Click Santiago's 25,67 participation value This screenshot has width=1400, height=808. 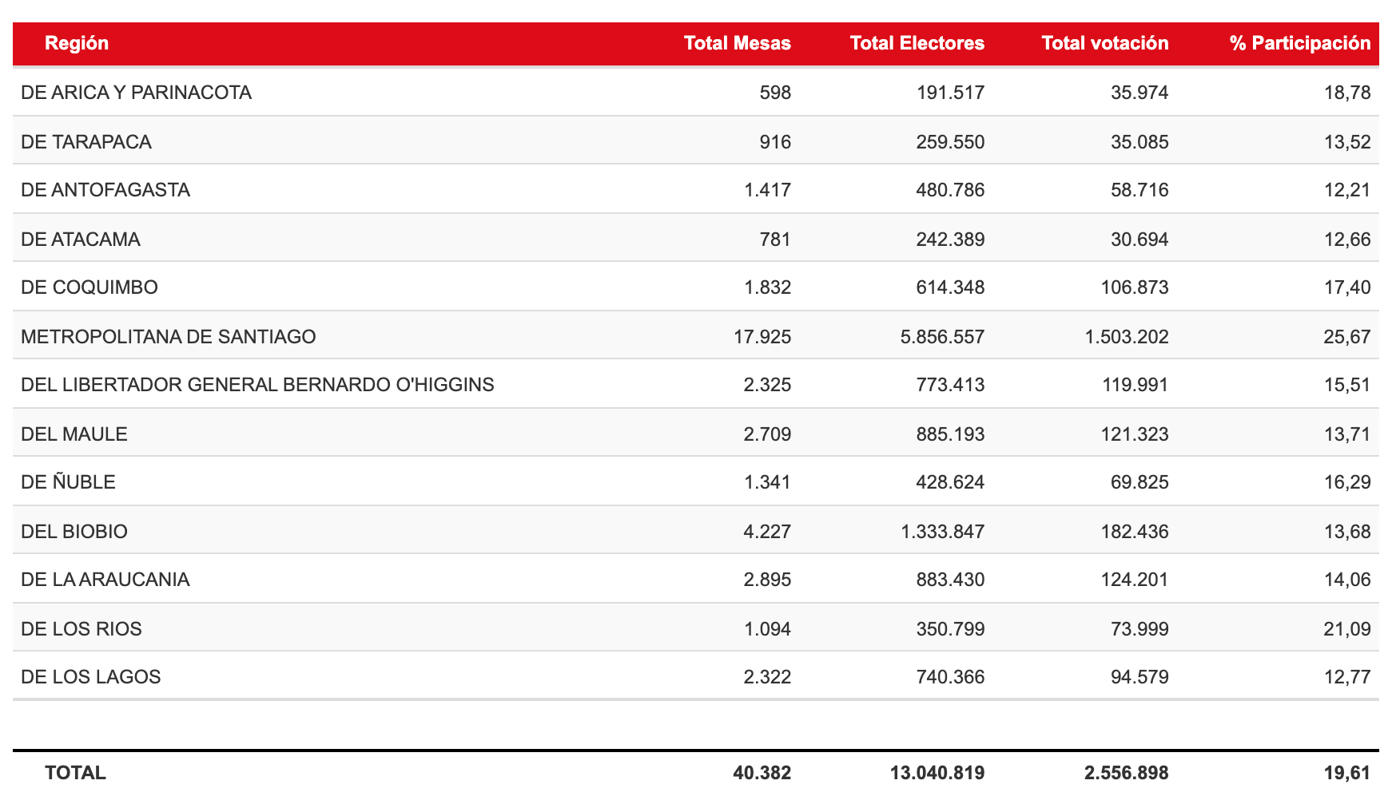click(x=1346, y=337)
